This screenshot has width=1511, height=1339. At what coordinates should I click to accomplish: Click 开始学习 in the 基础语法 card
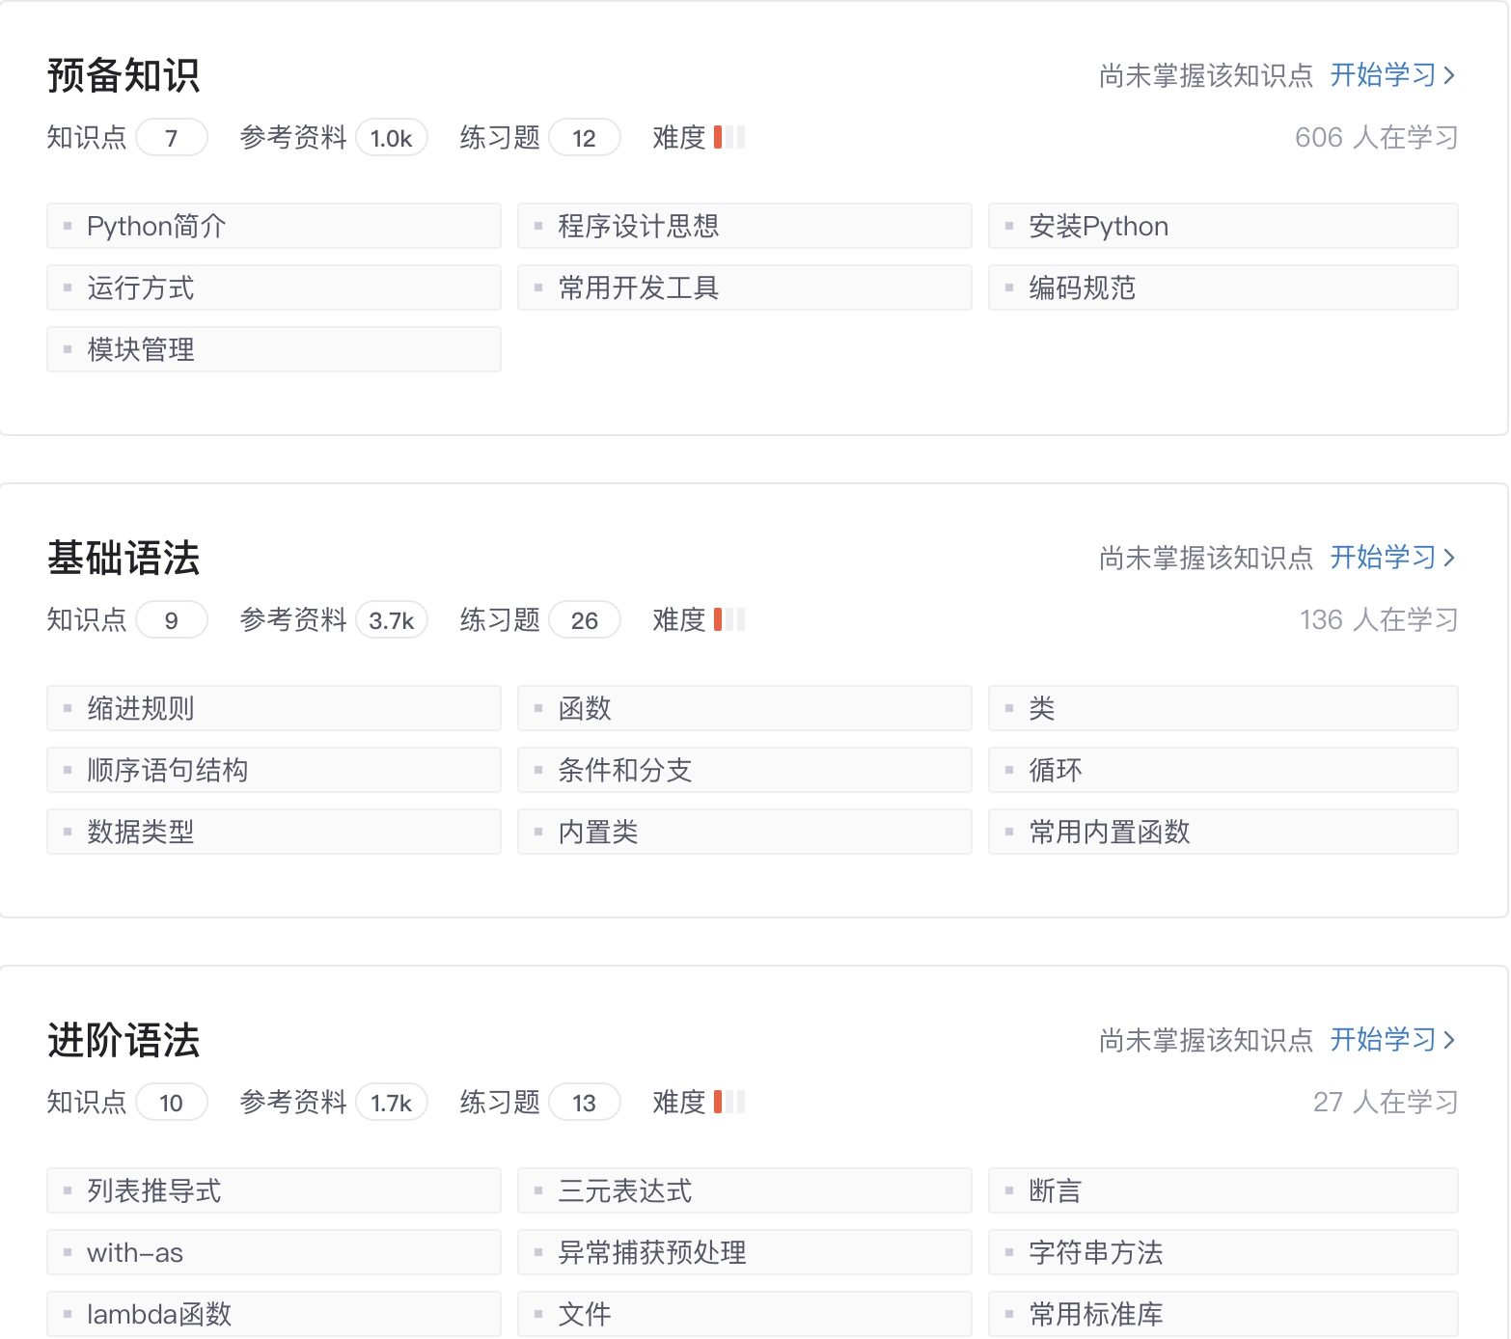click(1384, 558)
